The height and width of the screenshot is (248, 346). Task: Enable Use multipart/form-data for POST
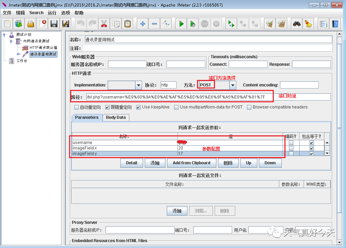pos(176,107)
